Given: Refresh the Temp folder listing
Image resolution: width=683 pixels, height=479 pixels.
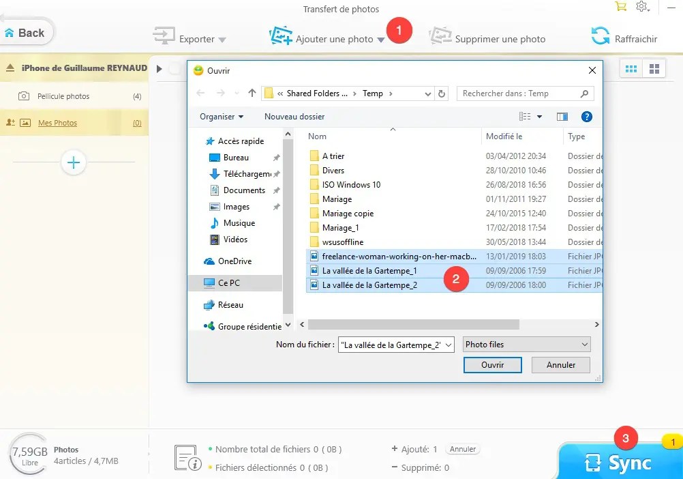Looking at the screenshot, I should click(442, 93).
